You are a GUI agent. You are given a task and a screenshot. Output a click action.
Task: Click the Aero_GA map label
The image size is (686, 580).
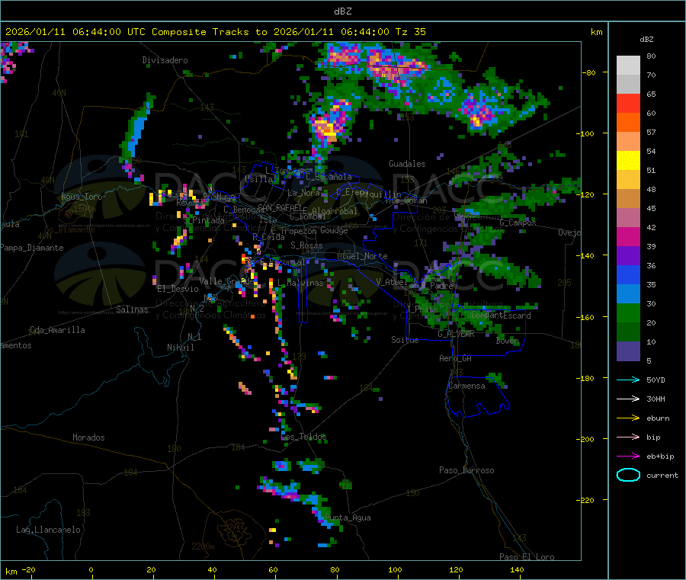tap(456, 359)
